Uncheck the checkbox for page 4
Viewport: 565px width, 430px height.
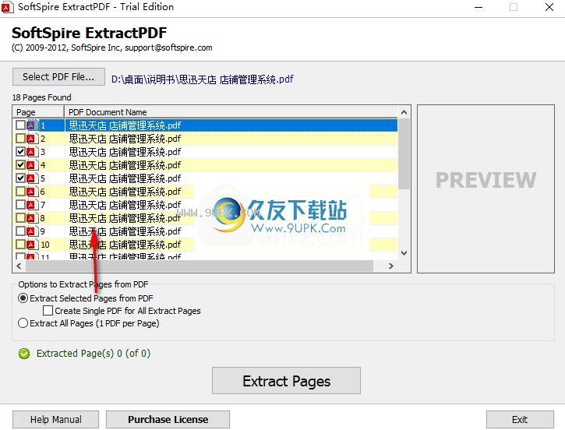click(x=20, y=165)
